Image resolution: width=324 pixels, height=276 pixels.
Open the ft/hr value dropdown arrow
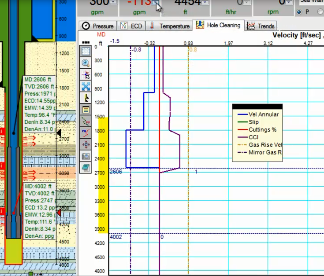[x=246, y=2]
